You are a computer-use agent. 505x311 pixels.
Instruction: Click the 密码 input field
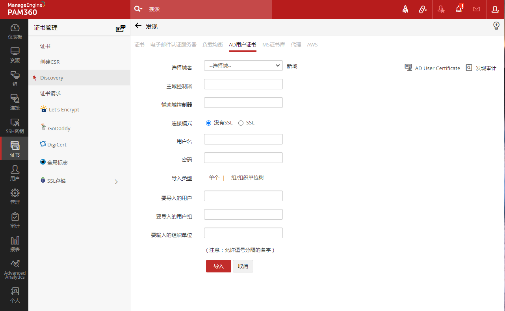(x=243, y=158)
